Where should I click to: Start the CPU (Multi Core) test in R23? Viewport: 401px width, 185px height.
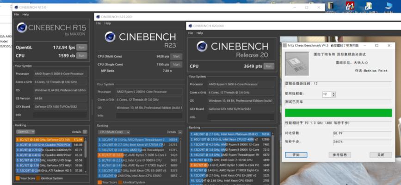(177, 56)
